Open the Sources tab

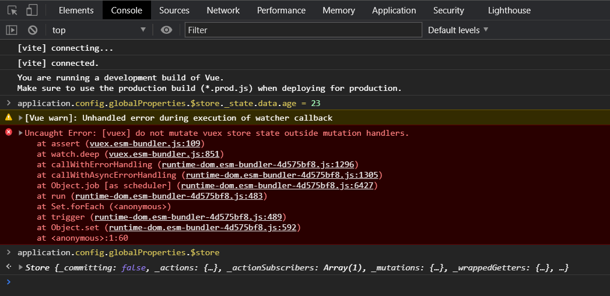[174, 10]
